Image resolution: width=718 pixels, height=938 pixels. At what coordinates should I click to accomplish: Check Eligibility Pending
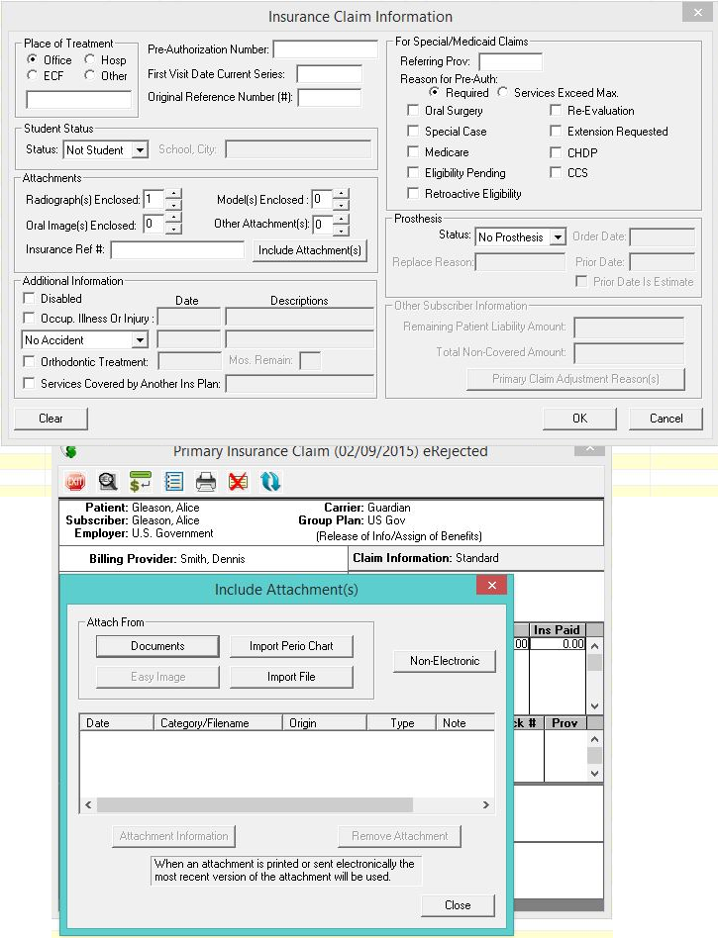pos(413,173)
